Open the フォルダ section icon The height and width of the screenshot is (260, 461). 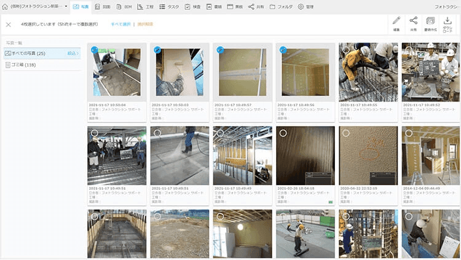click(272, 7)
